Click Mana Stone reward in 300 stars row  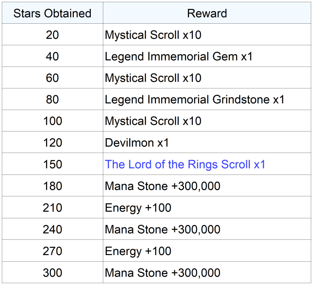coord(162,273)
